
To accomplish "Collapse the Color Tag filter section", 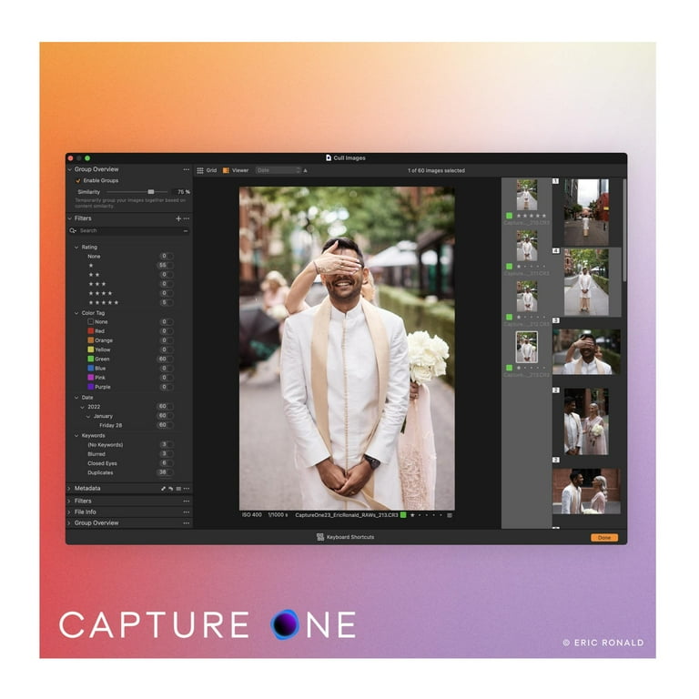I will (x=76, y=313).
